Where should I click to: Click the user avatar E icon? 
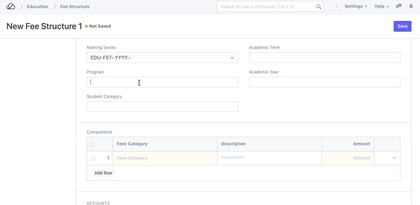[x=338, y=6]
